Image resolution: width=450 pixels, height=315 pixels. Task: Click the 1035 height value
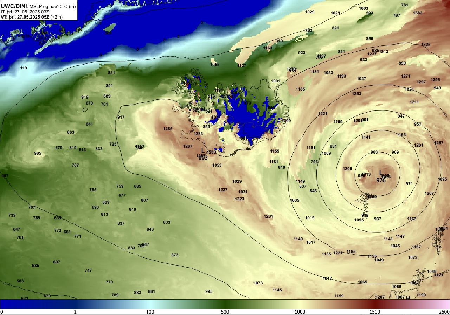(295, 200)
